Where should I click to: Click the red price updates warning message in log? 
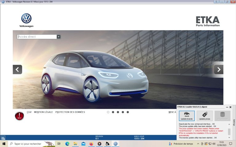click(201, 132)
